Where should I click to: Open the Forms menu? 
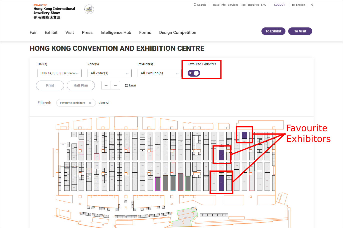click(145, 32)
